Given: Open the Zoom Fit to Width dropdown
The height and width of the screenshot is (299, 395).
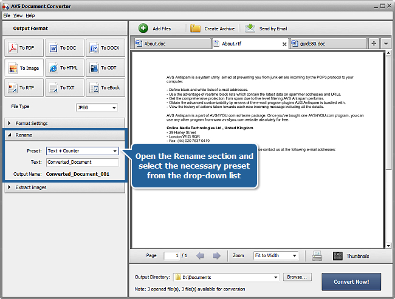Looking at the screenshot, I should [x=276, y=255].
